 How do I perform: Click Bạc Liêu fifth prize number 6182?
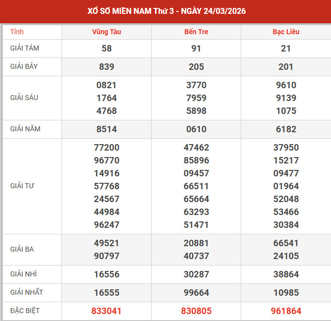click(x=286, y=129)
